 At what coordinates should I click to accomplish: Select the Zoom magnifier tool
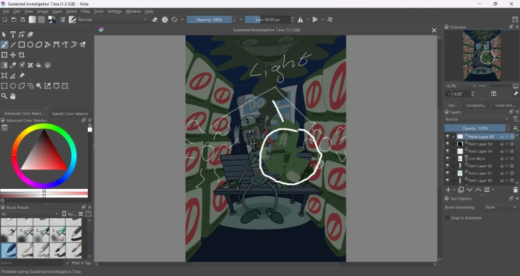(x=4, y=97)
